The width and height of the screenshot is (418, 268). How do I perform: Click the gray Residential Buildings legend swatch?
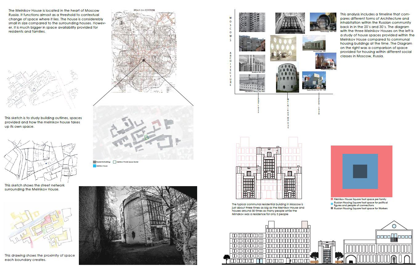[95, 162]
